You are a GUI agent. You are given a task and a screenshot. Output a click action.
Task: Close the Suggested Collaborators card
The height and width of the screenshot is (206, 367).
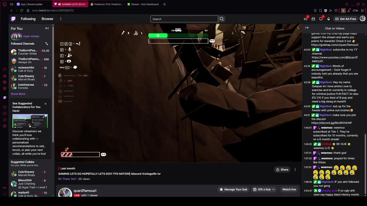tap(45, 104)
